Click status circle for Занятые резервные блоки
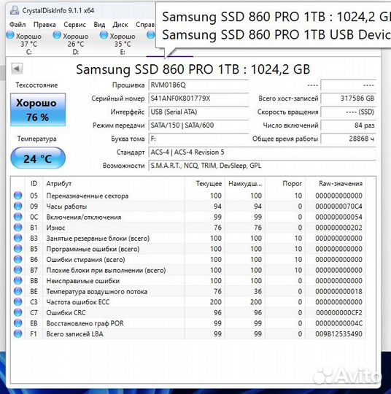The width and height of the screenshot is (391, 394). point(18,238)
